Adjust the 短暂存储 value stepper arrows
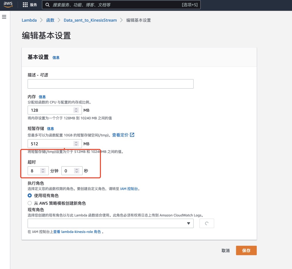 [76, 144]
